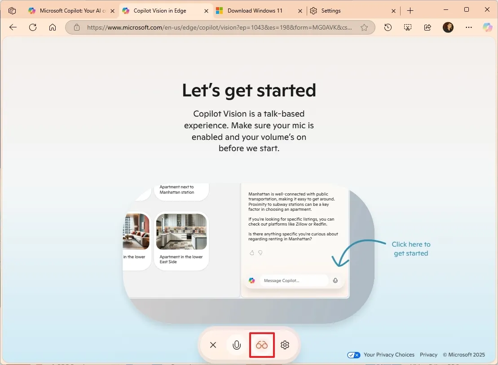Click the thumbs up icon in the chat preview
The width and height of the screenshot is (498, 365).
coord(251,252)
